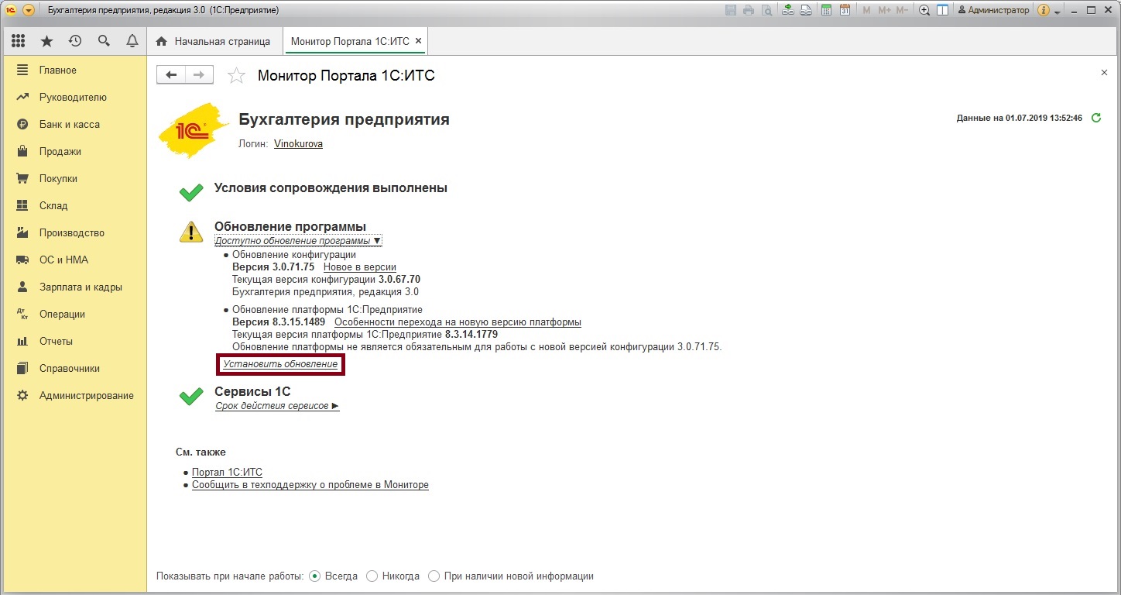Open the Покупки section
The width and height of the screenshot is (1121, 595).
pyautogui.click(x=74, y=178)
